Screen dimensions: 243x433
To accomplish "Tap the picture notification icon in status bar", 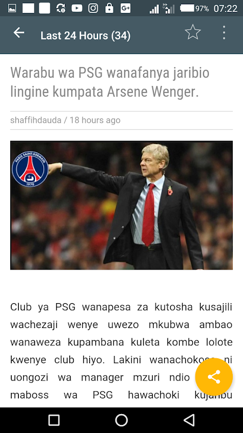I will tap(12, 9).
